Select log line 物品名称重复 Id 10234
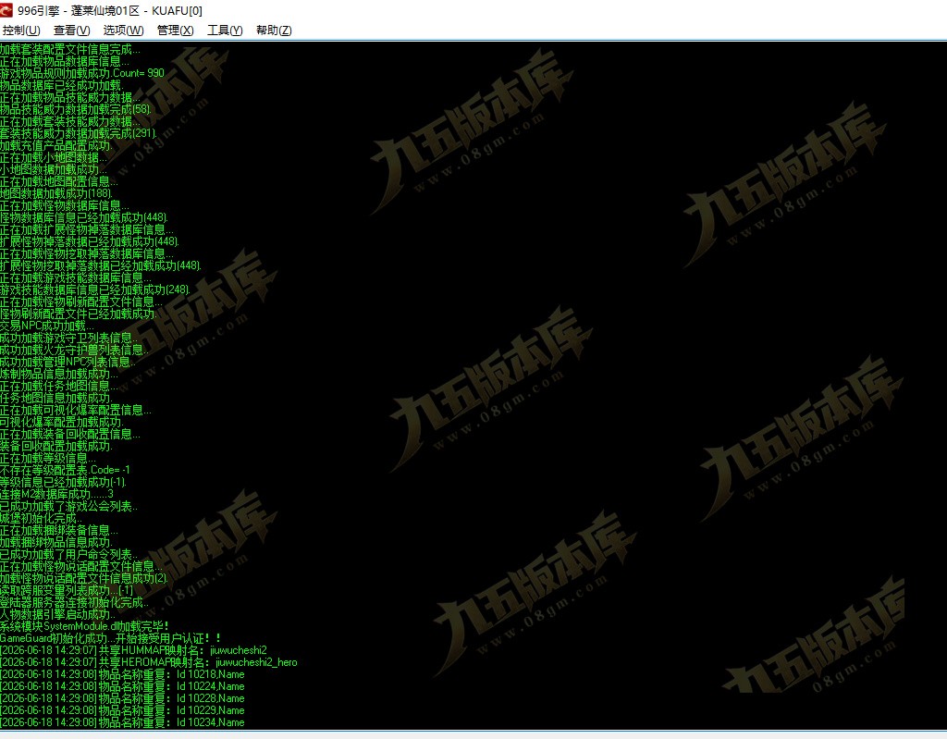This screenshot has height=739, width=947. 123,722
